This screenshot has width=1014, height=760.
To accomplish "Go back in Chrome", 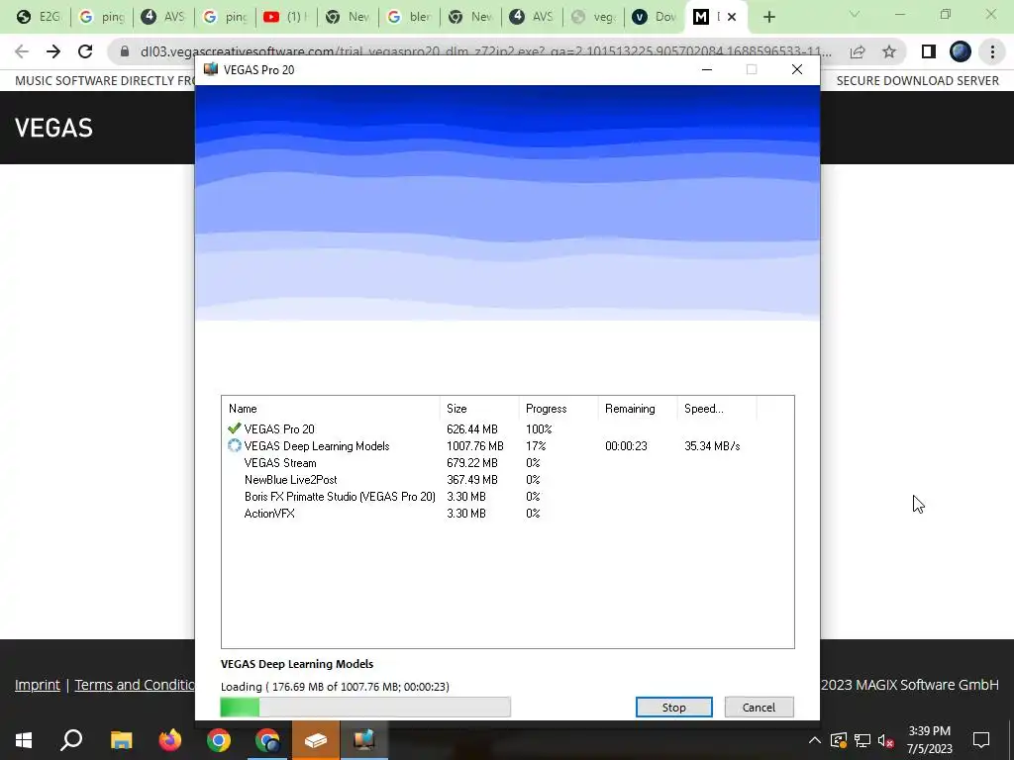I will [x=22, y=51].
